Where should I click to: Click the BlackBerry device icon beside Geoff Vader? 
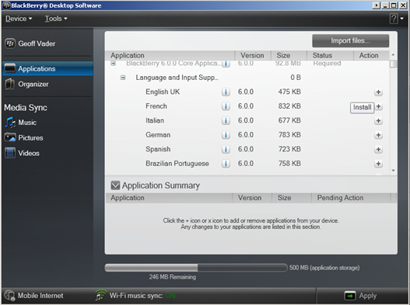(10, 43)
